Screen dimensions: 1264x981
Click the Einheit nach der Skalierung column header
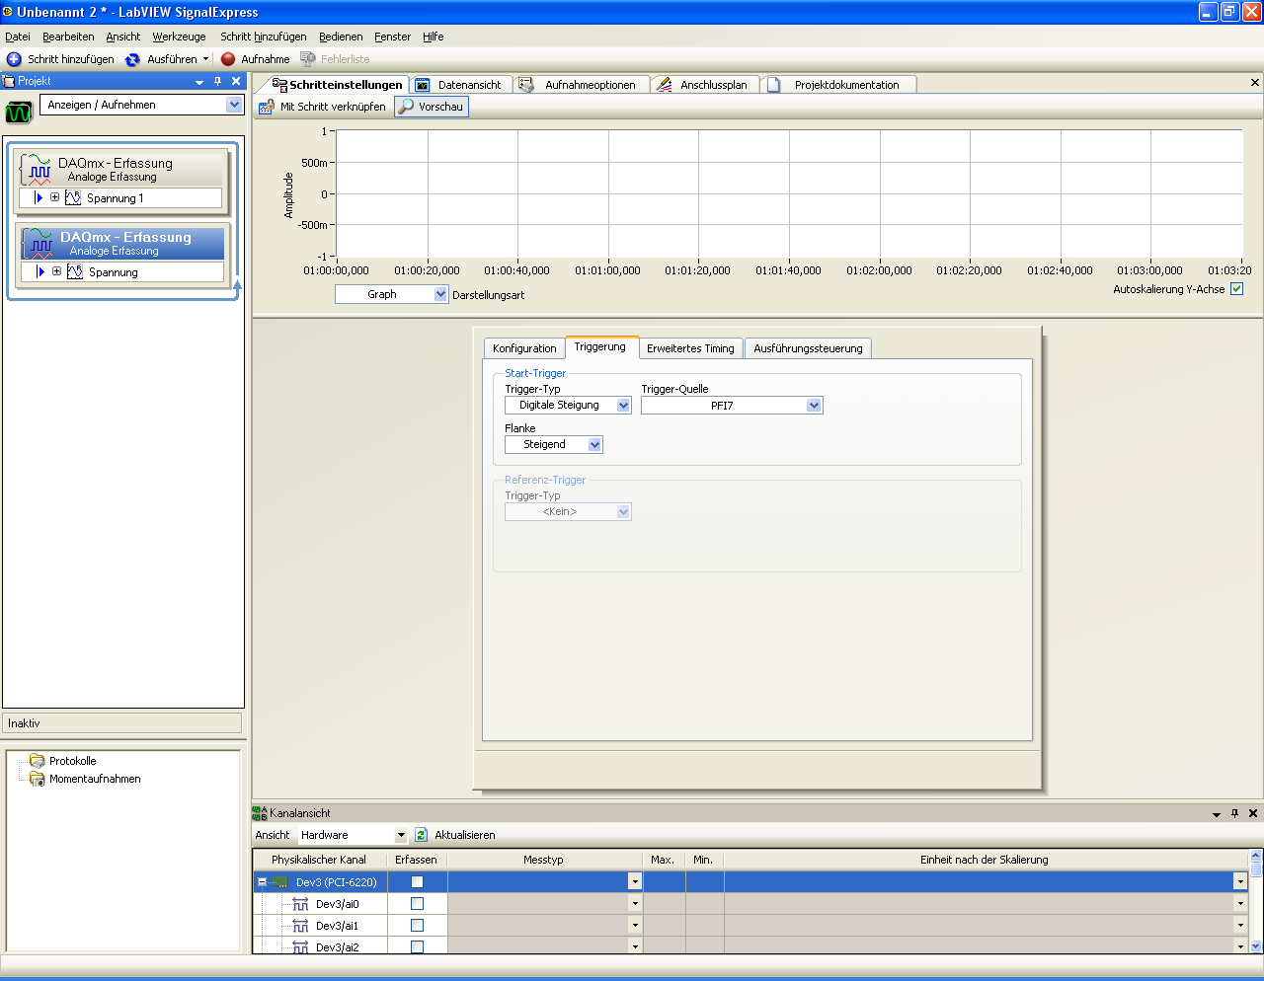click(985, 860)
